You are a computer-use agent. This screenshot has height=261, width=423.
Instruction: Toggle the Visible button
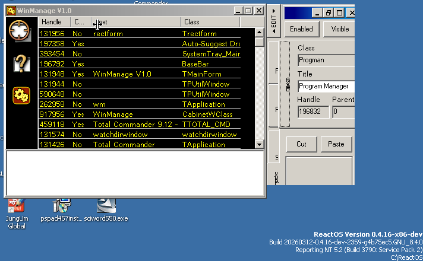[x=340, y=29]
